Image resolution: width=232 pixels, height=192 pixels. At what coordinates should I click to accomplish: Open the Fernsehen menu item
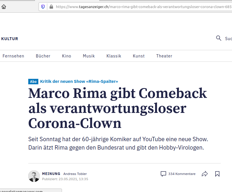tap(13, 56)
